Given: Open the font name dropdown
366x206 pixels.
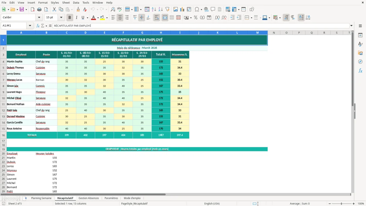Looking at the screenshot, I should (39, 18).
